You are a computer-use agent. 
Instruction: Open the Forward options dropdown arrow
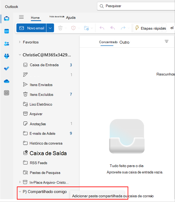[x=128, y=28]
